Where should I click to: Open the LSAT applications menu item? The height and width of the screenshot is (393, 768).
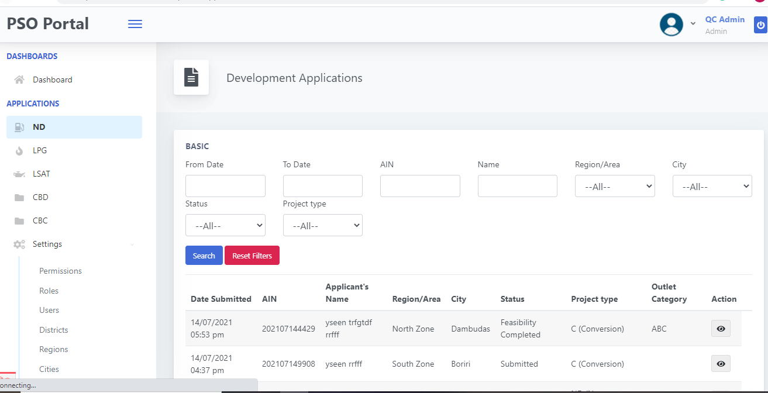(74, 174)
